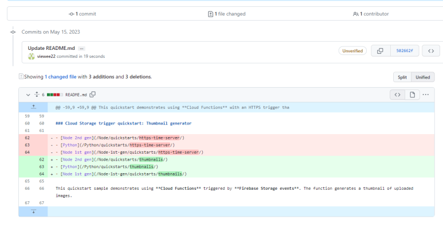Click README.md file name in diff header
Image resolution: width=443 pixels, height=227 pixels.
pos(76,95)
